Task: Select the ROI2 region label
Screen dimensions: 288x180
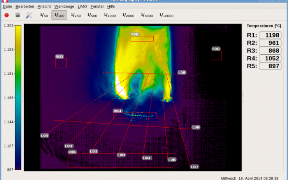Action: 60,57
